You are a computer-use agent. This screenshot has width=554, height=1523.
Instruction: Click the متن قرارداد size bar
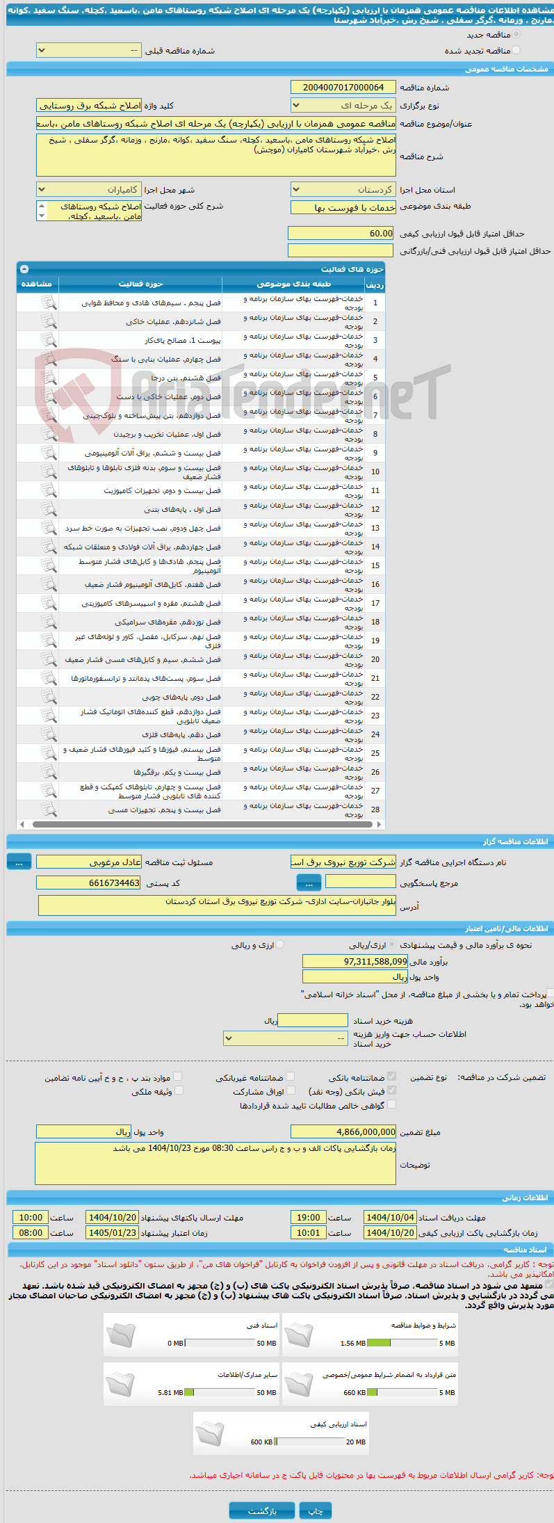click(402, 1392)
